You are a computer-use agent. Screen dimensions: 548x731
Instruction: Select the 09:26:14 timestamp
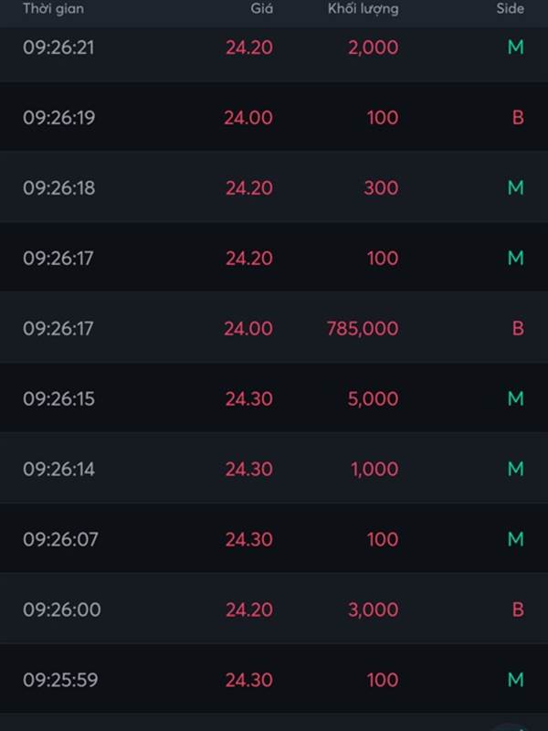click(x=58, y=469)
